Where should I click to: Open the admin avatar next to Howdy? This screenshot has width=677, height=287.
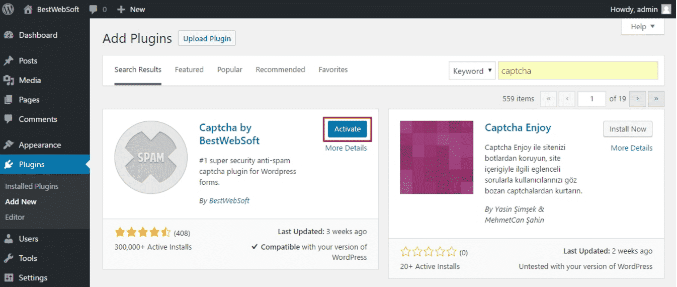tap(666, 9)
